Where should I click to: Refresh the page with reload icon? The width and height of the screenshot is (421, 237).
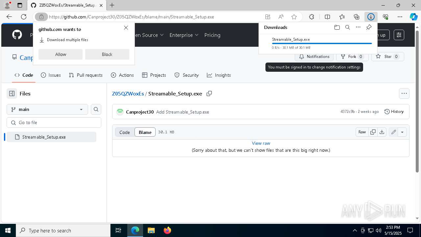pos(24,17)
